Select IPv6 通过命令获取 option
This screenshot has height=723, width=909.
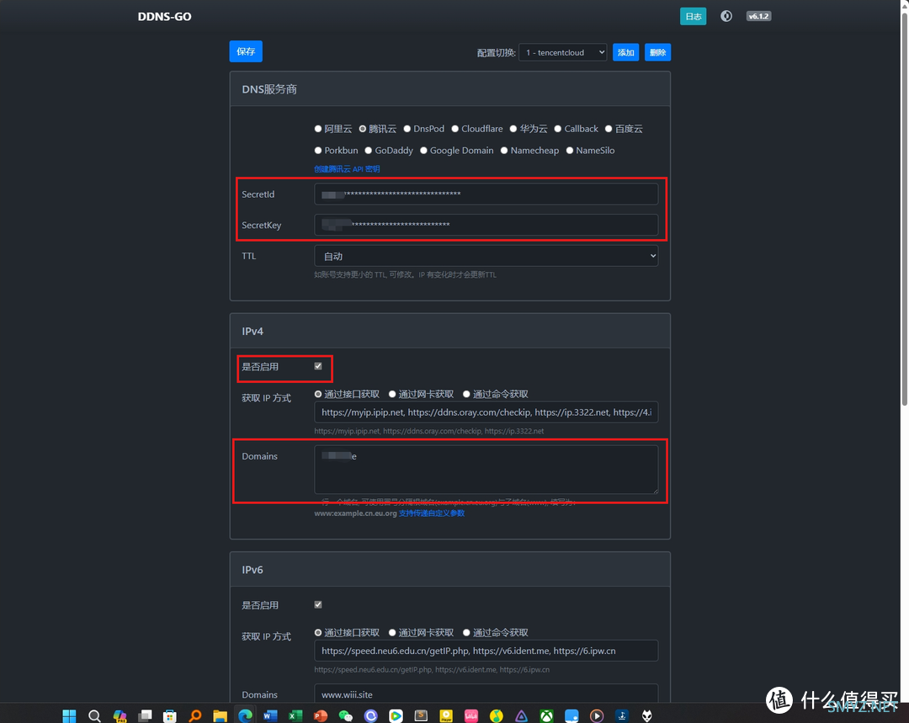466,633
